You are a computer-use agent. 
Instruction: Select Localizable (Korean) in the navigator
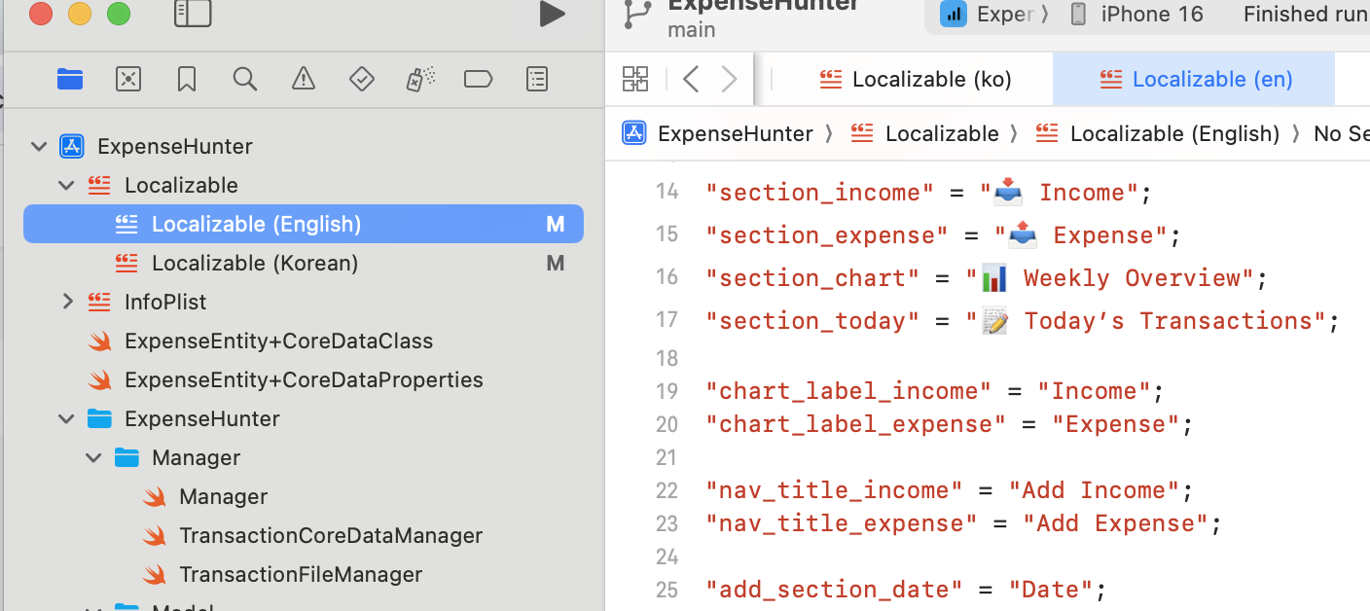(304, 263)
